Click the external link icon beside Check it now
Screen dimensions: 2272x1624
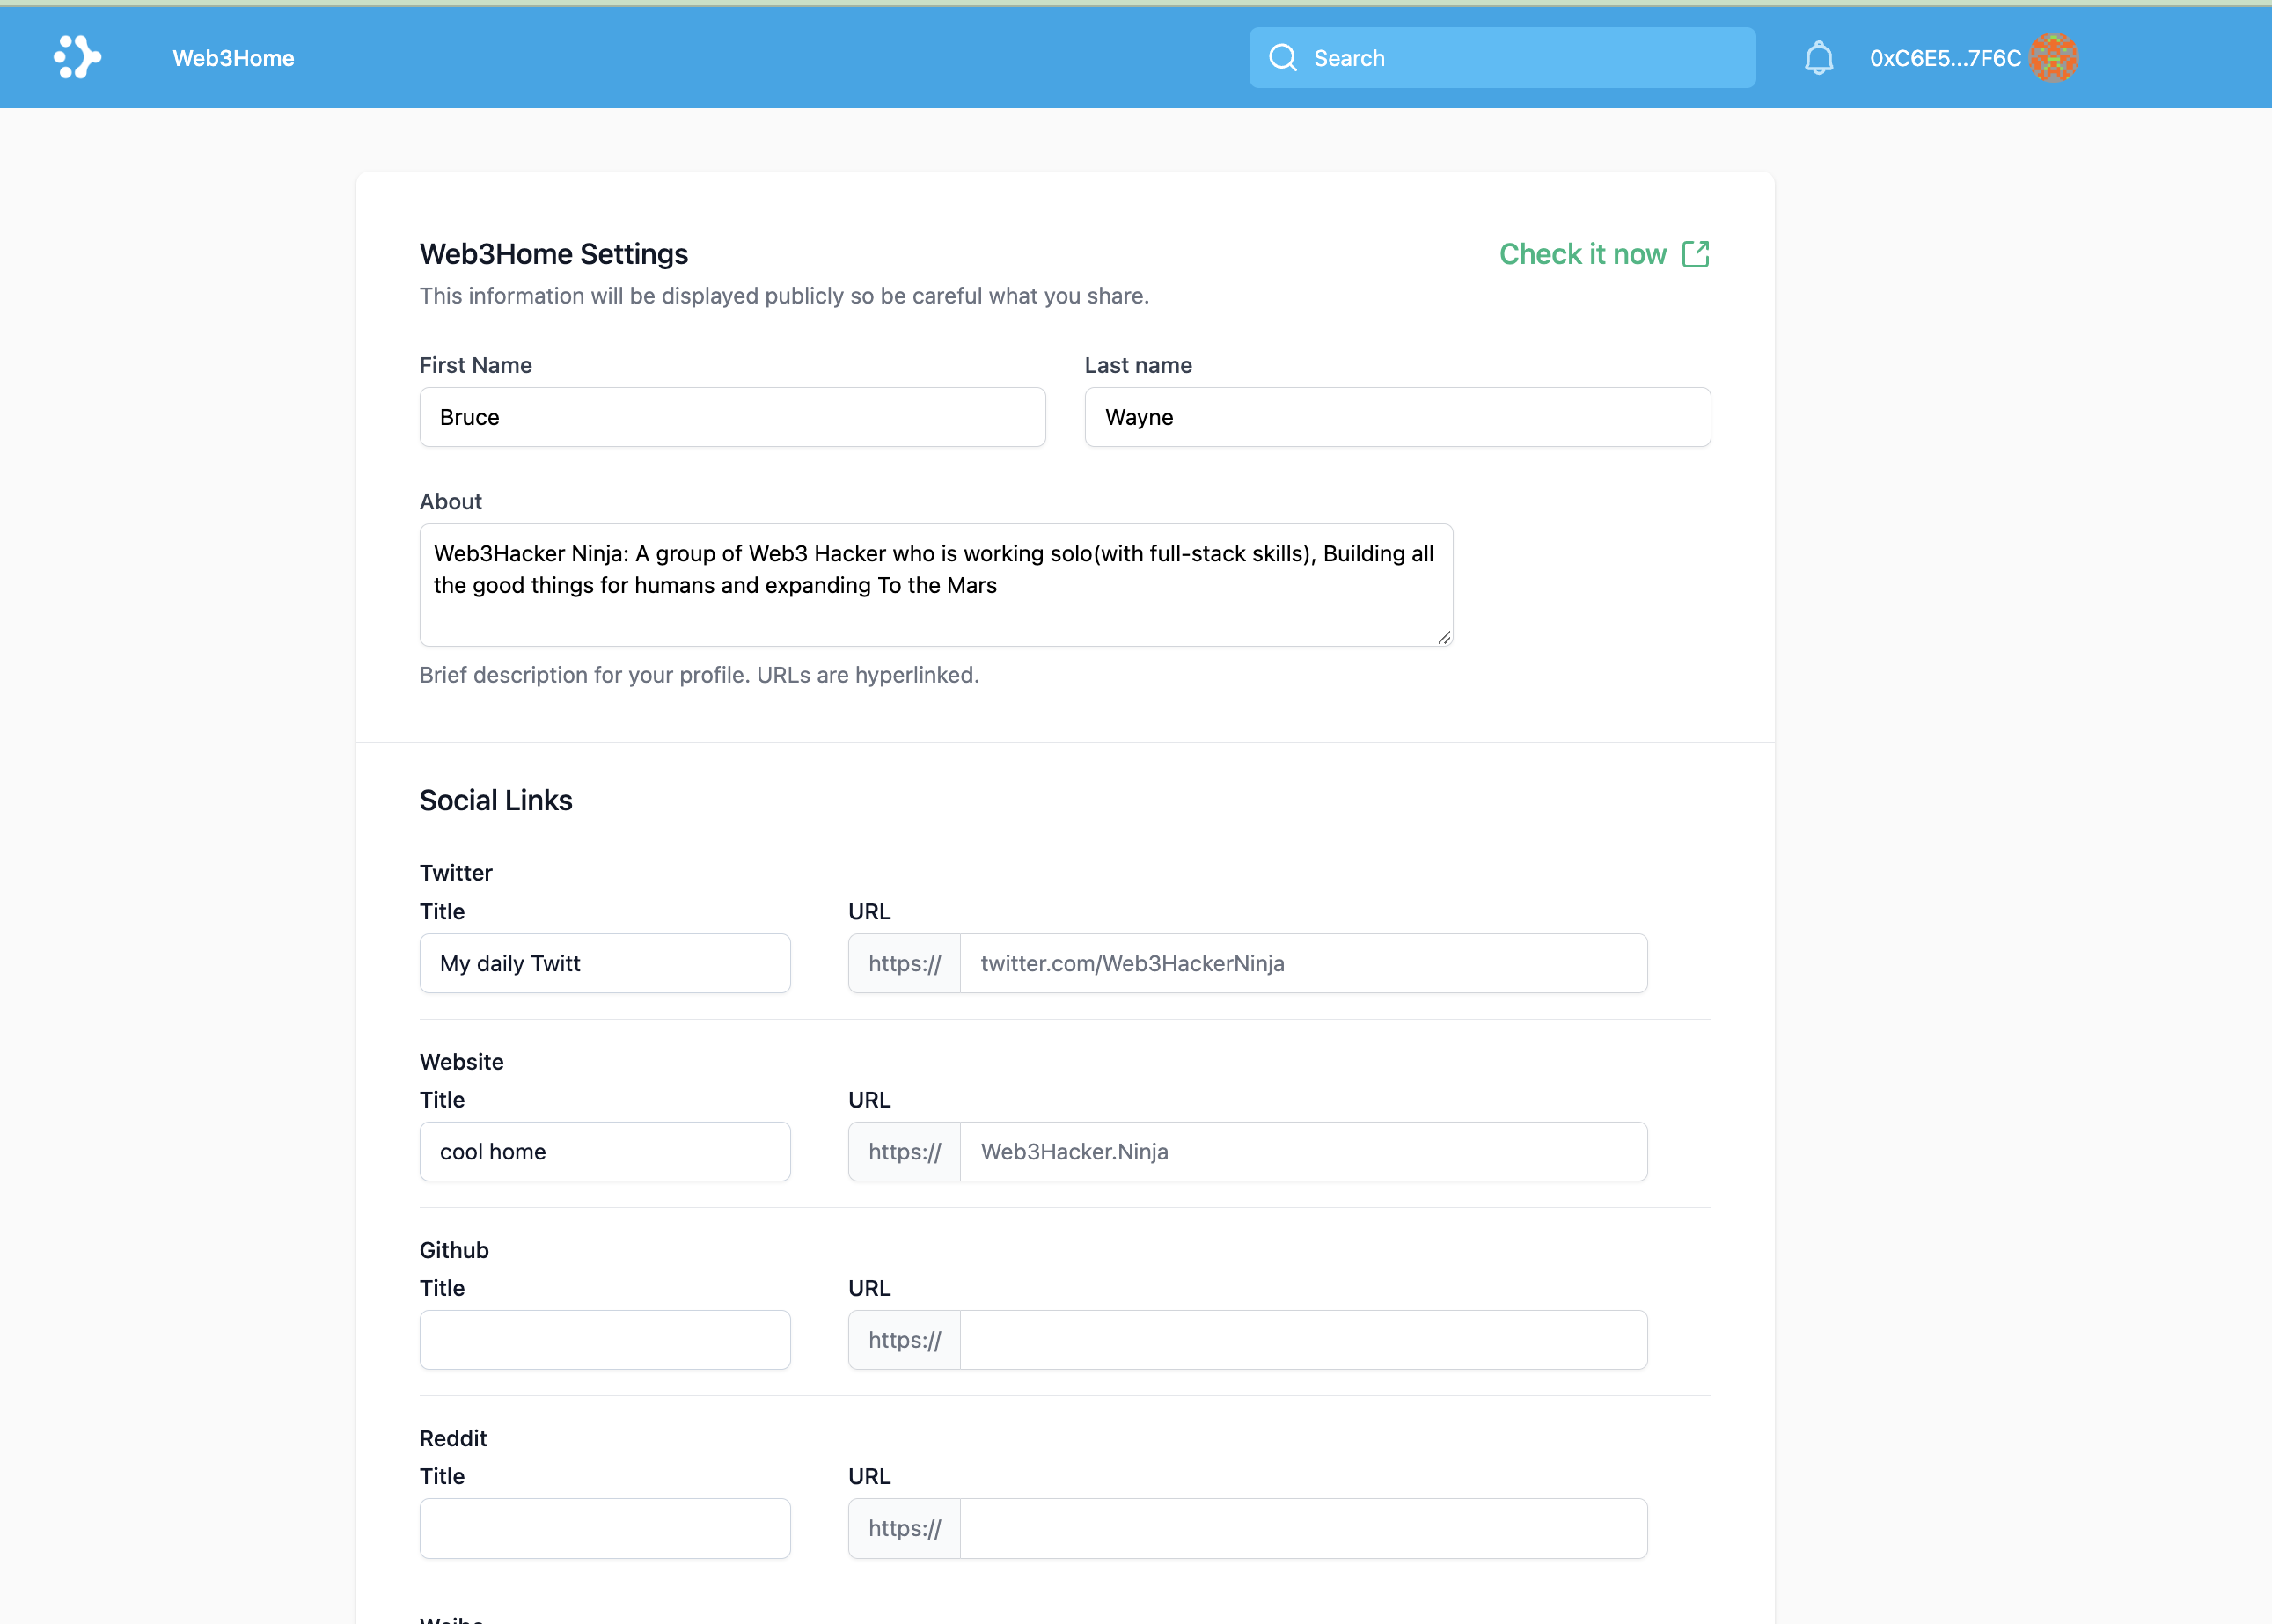tap(1695, 254)
